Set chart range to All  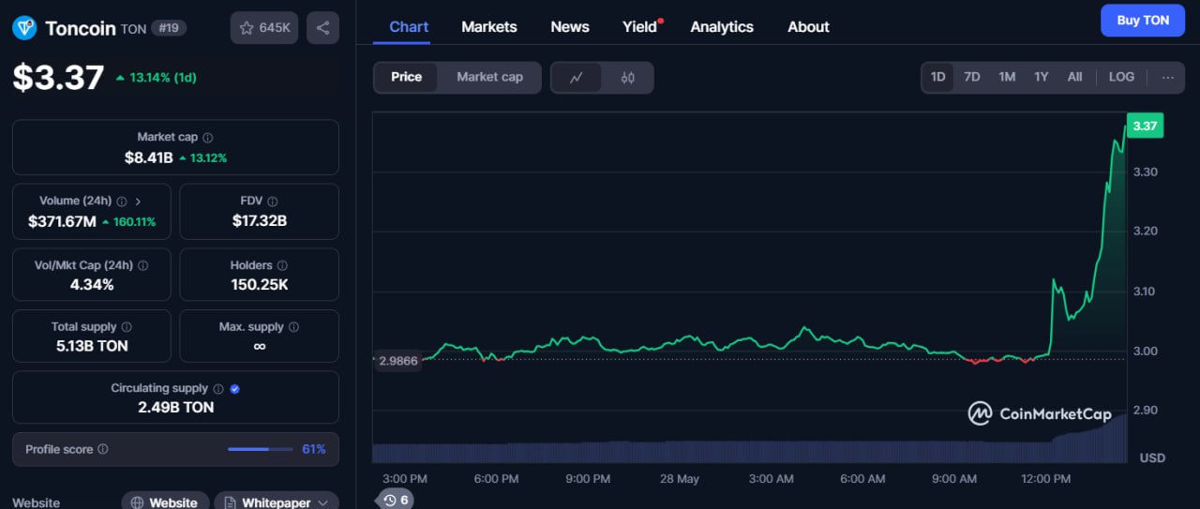[1074, 77]
